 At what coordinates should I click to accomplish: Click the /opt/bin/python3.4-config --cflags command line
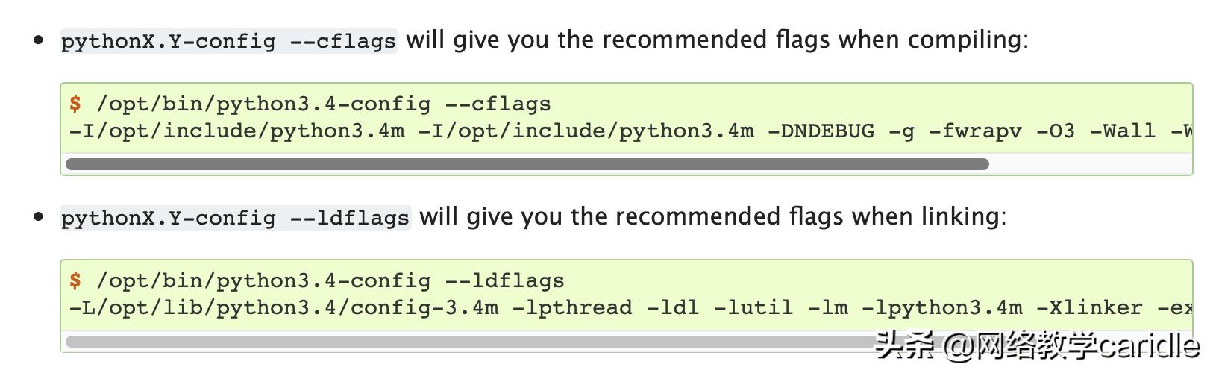(x=324, y=104)
